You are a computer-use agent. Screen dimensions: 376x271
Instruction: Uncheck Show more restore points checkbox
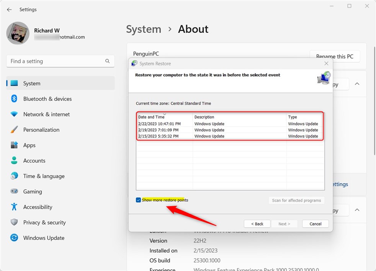click(138, 200)
